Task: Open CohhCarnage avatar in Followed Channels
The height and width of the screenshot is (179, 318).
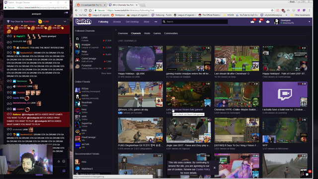Action: (x=78, y=60)
